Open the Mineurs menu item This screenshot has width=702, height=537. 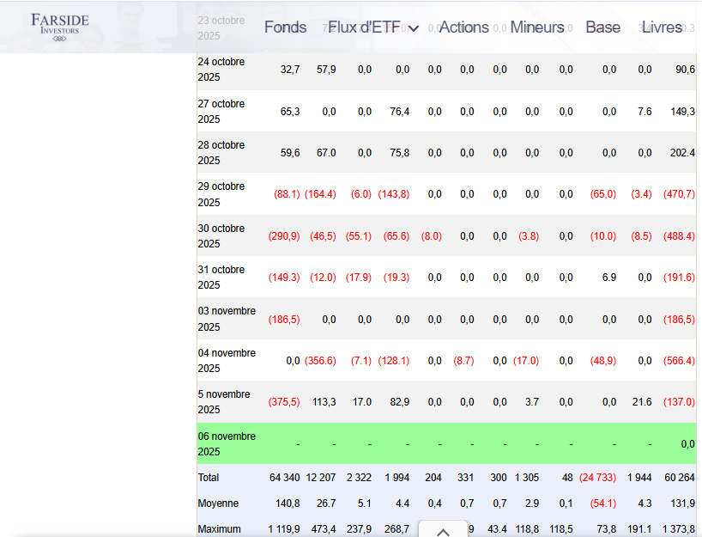click(x=537, y=27)
